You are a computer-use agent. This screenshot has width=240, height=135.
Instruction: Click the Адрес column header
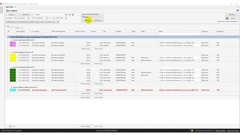point(180,31)
